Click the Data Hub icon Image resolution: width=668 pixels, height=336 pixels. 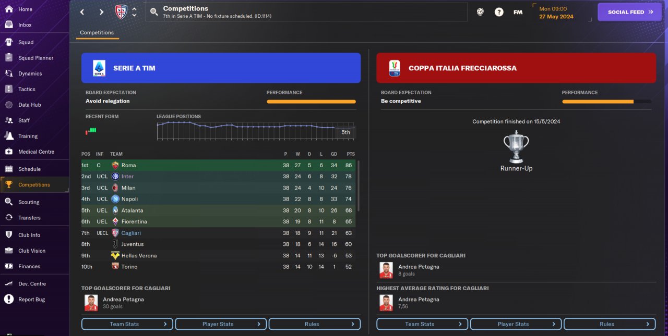[x=9, y=105]
